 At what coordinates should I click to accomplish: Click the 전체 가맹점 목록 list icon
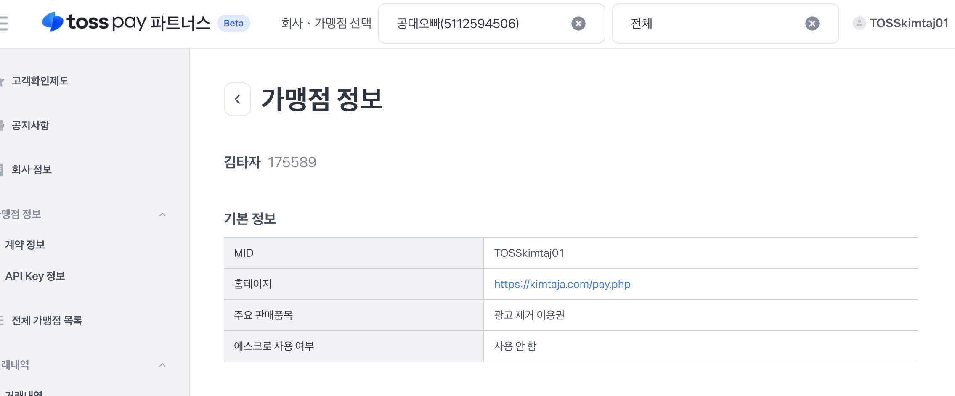pos(2,320)
